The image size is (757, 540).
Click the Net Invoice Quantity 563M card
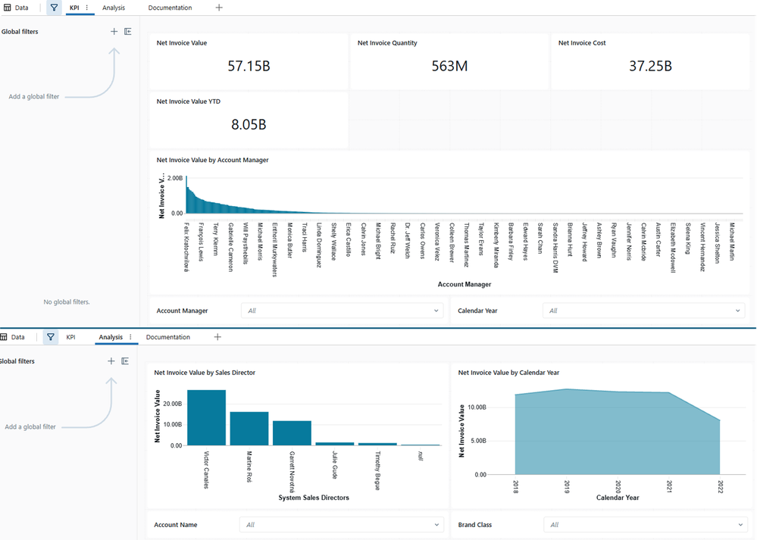pos(449,61)
